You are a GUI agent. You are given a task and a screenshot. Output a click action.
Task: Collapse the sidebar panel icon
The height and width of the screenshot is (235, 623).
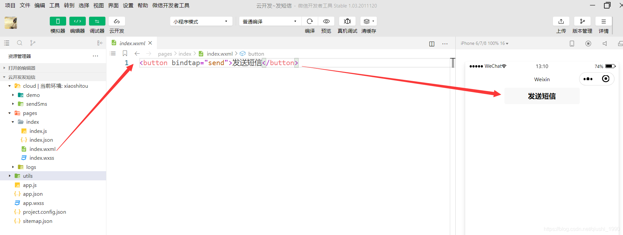pyautogui.click(x=100, y=43)
